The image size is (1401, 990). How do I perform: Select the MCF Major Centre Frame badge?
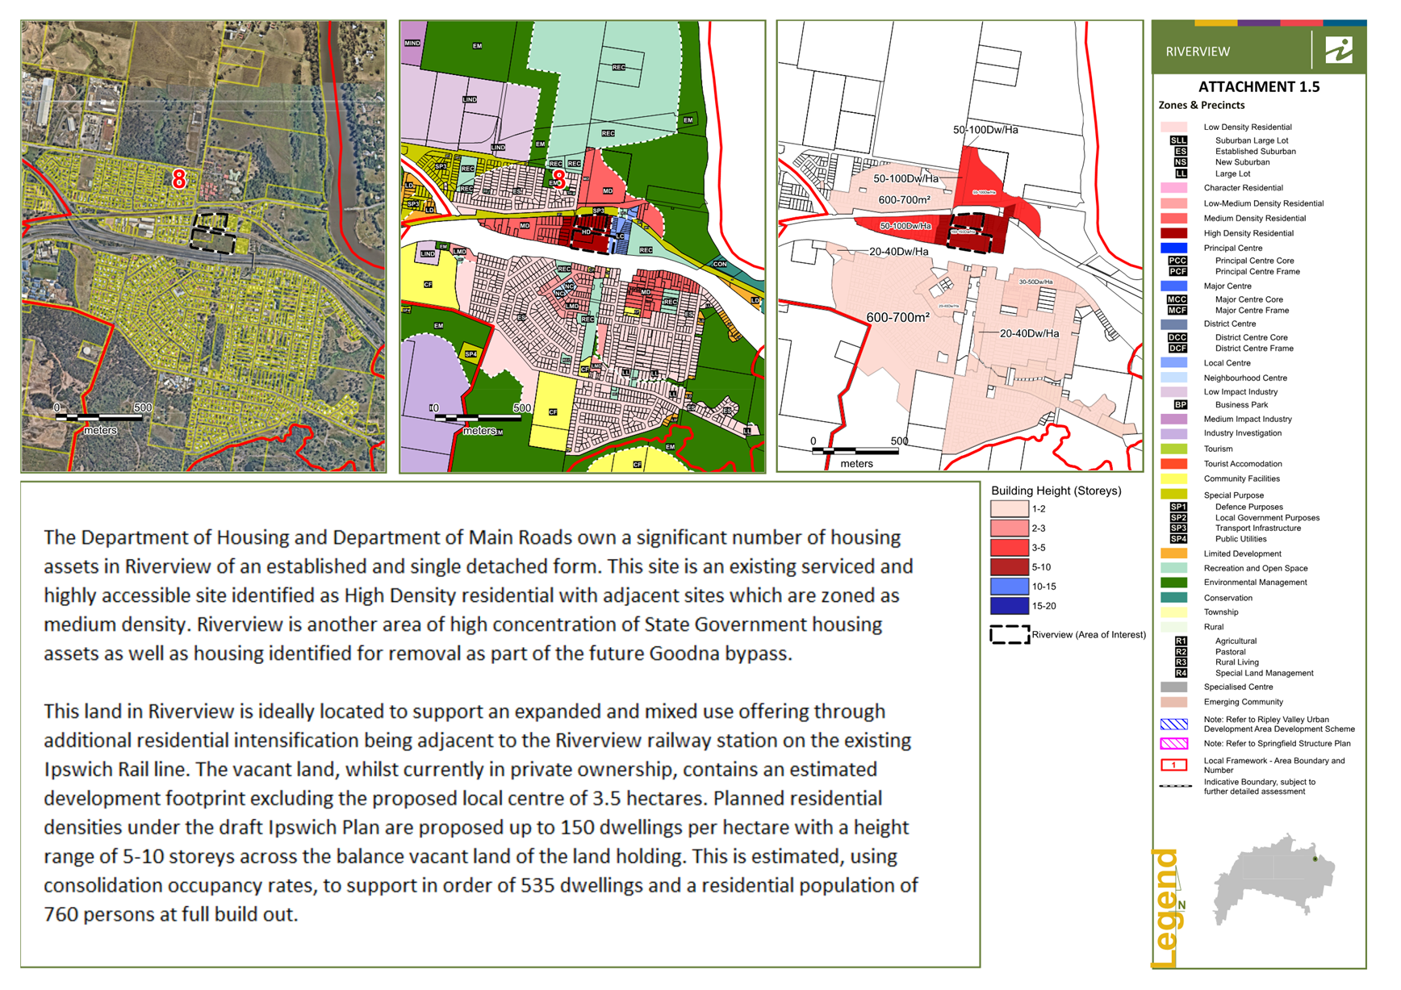point(1177,311)
